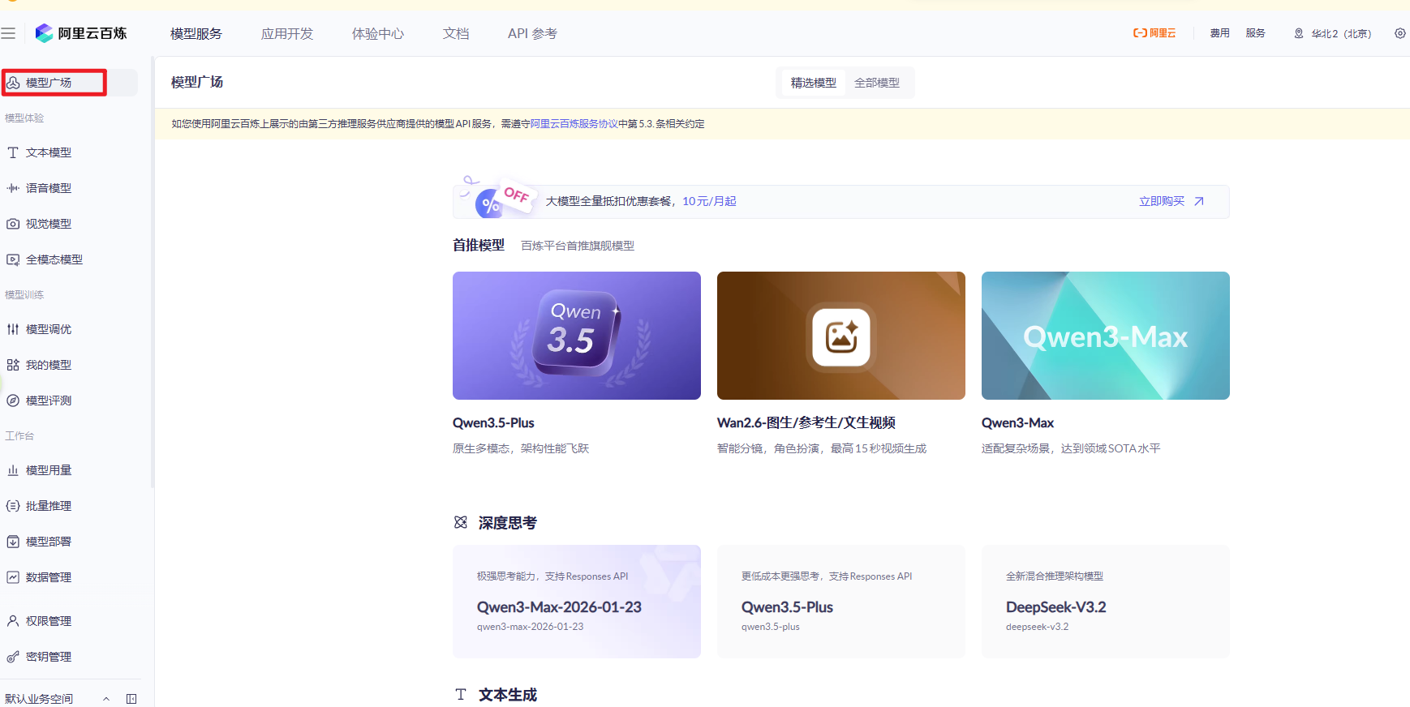
Task: Open the 模型服务 top menu
Action: tap(196, 33)
